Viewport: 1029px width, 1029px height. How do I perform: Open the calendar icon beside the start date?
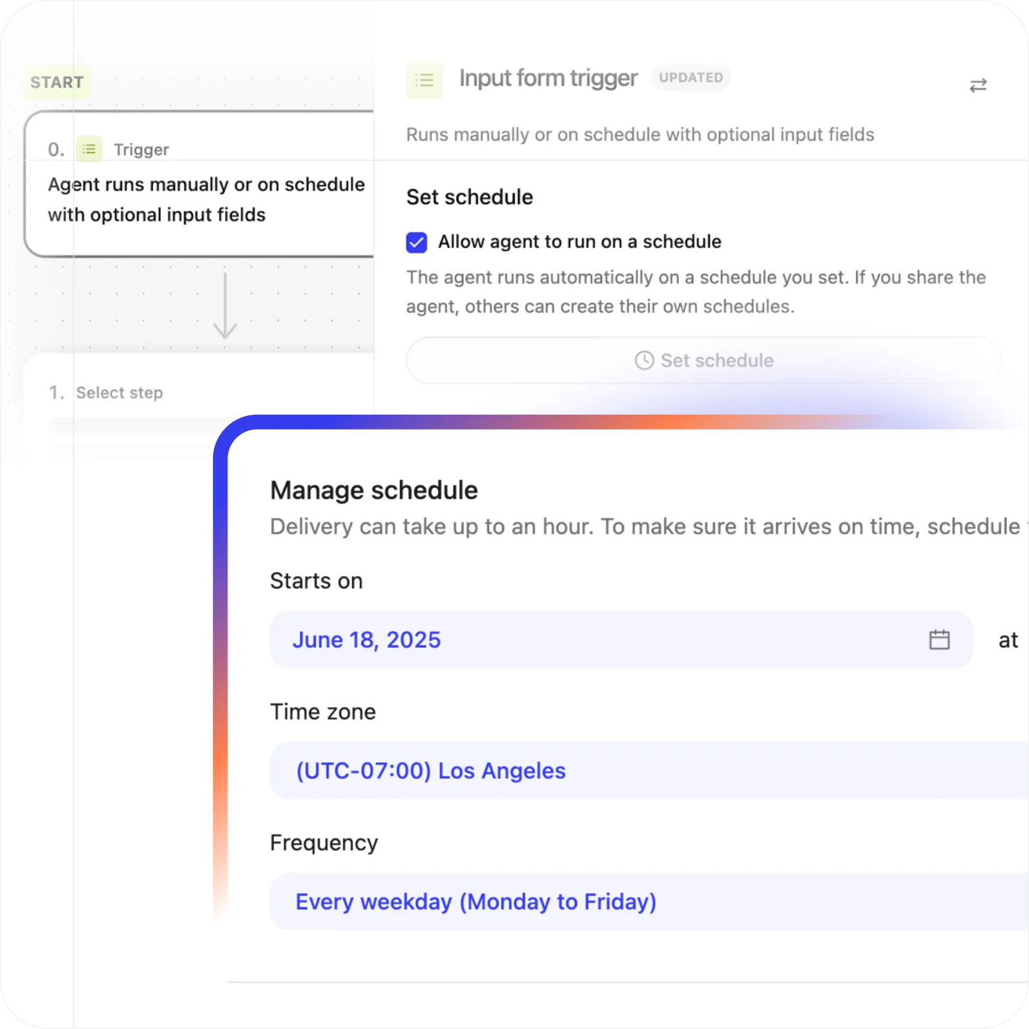click(940, 639)
